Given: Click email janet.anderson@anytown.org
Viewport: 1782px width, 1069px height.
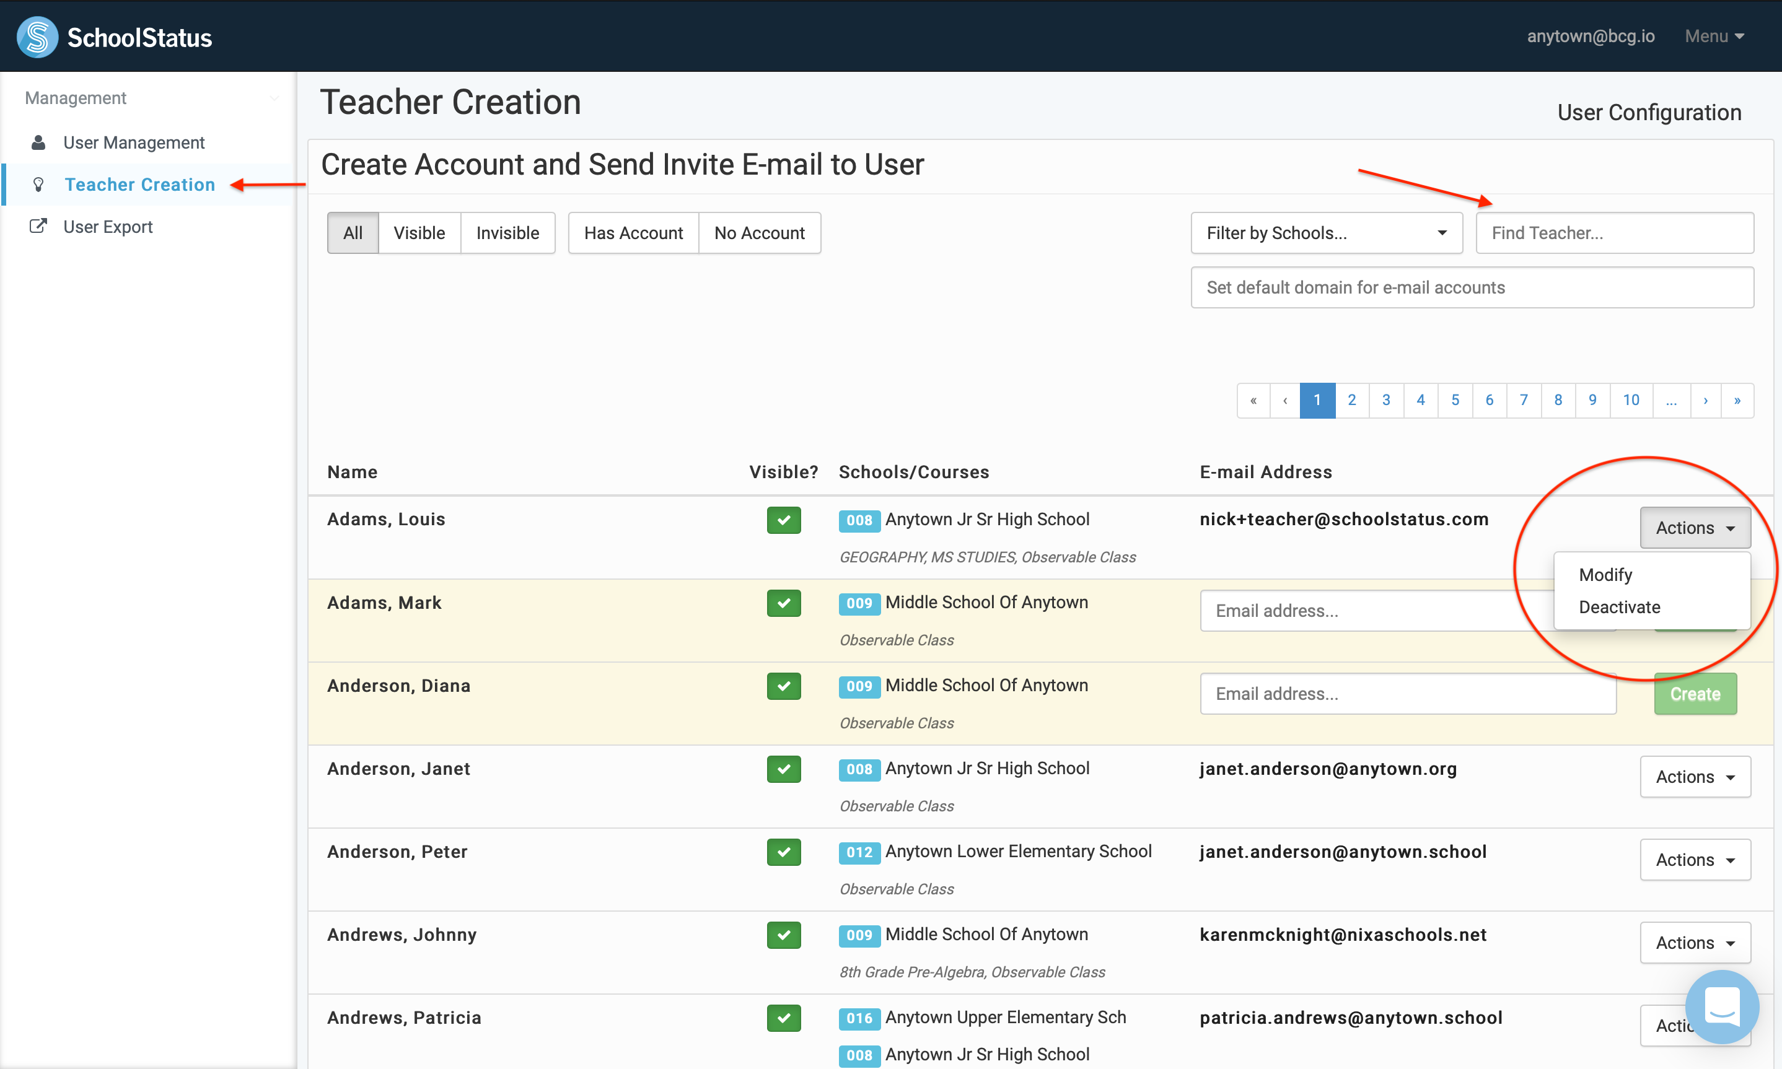Looking at the screenshot, I should 1328,769.
